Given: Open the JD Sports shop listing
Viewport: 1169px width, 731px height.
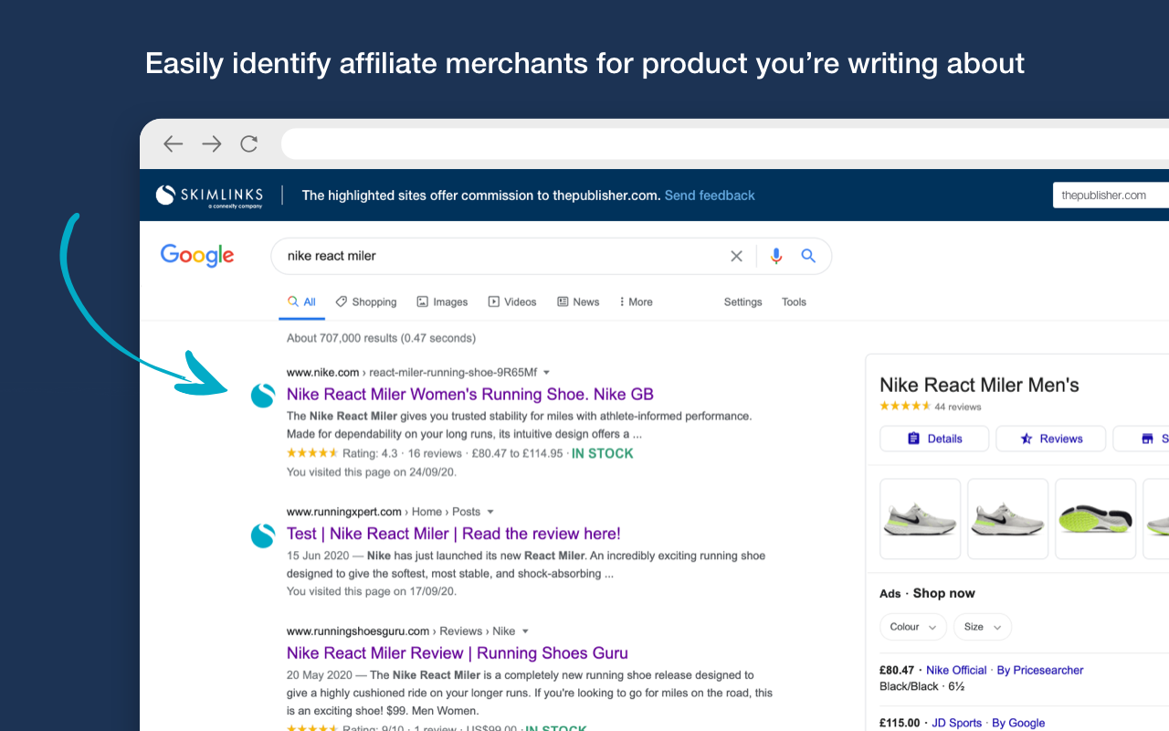Looking at the screenshot, I should pyautogui.click(x=956, y=723).
